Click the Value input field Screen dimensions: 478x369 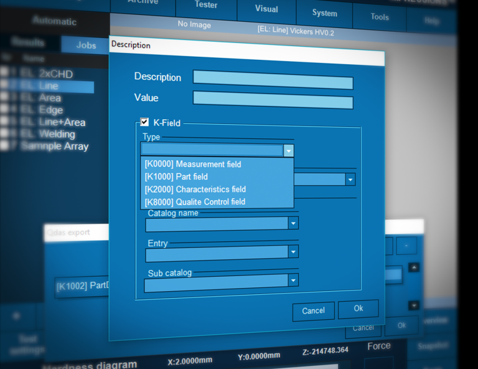click(x=273, y=100)
